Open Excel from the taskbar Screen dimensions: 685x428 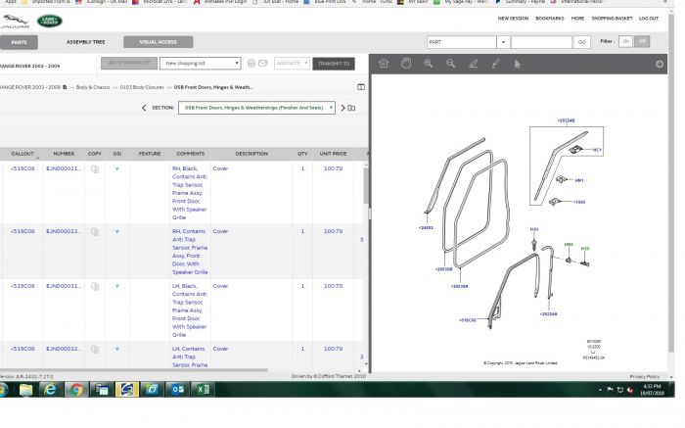[203, 389]
